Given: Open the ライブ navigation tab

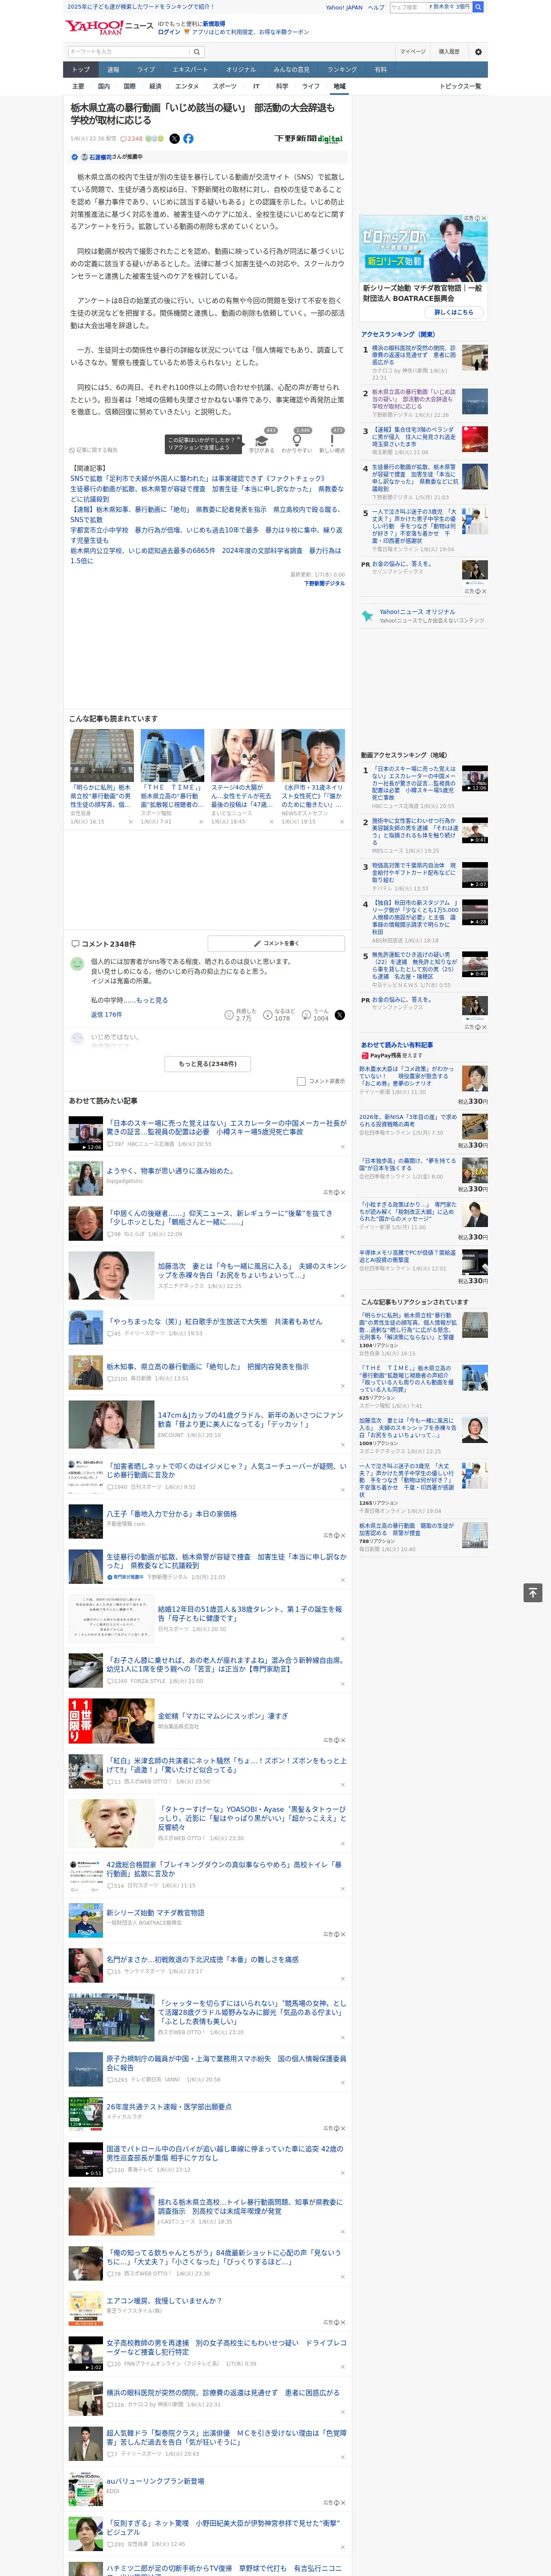Looking at the screenshot, I should (x=146, y=70).
